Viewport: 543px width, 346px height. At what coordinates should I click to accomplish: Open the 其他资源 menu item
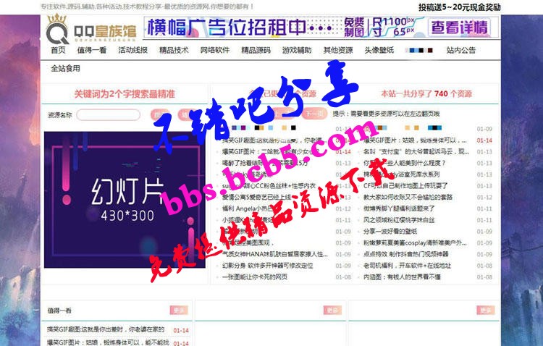click(x=338, y=50)
